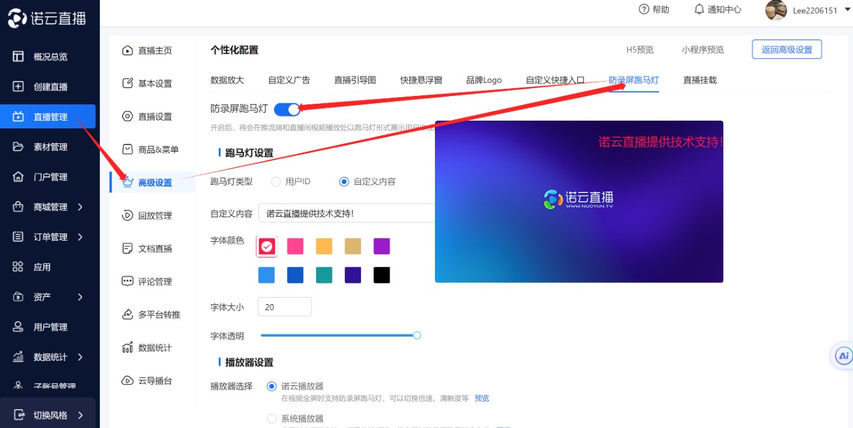Click the 返回高级设置 button
Image resolution: width=853 pixels, height=428 pixels.
[x=787, y=49]
